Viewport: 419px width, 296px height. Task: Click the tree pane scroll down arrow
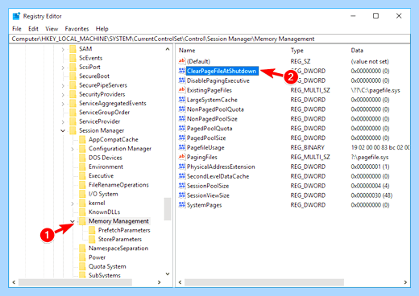click(168, 274)
